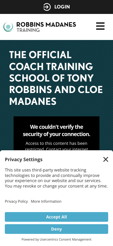Click the teal Robbins Madanes circle logo

pos(8,27)
